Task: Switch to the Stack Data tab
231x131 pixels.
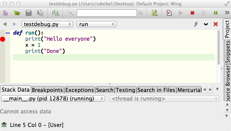Action: (x=16, y=90)
